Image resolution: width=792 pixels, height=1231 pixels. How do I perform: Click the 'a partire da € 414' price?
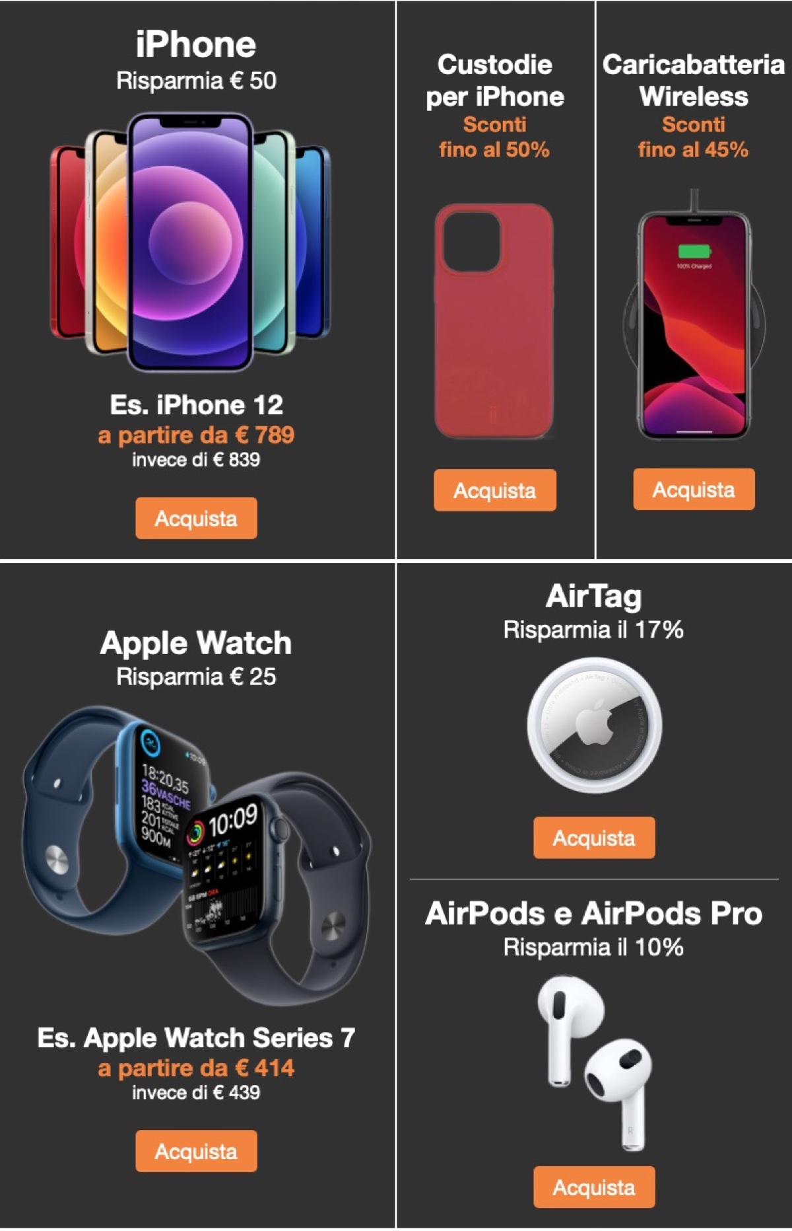(x=196, y=1068)
